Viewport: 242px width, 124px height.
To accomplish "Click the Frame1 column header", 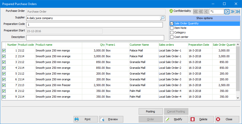I will 117,45.
